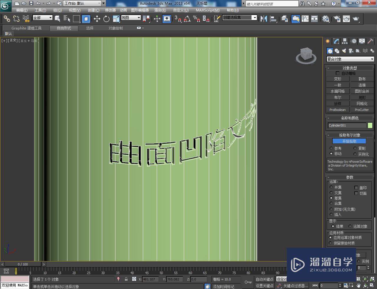
Task: Choose 交集 operation
Action: pos(331,193)
